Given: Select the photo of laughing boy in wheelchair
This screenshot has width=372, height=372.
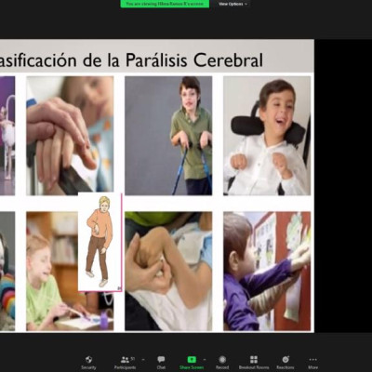Looking at the screenshot, I should coord(267,136).
